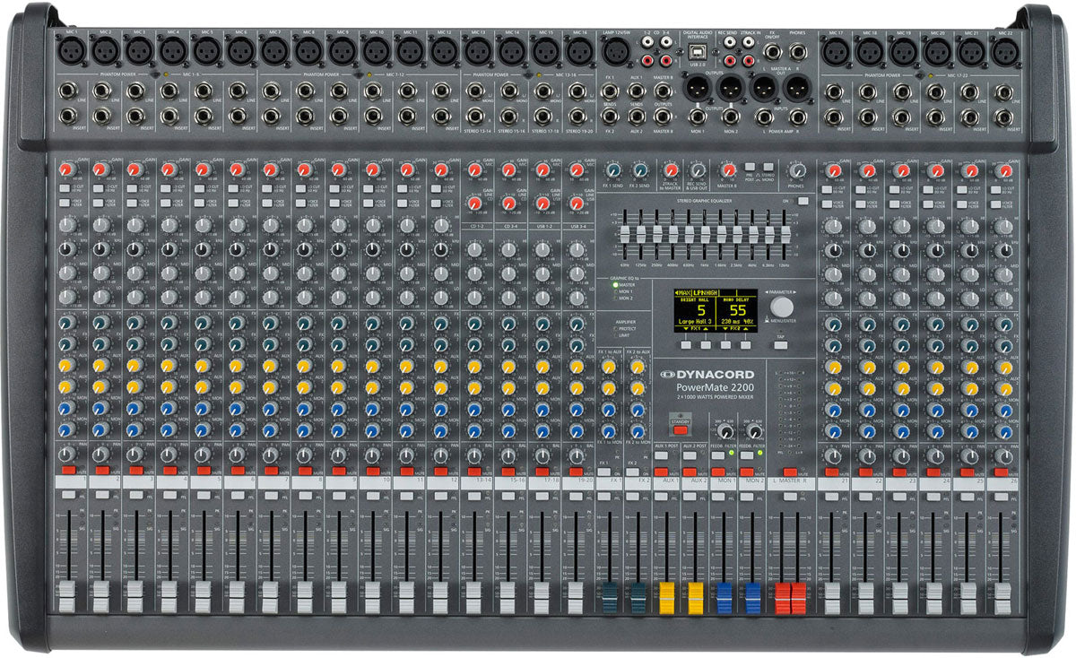Click the USB 2.0 digital audio port
The width and height of the screenshot is (1076, 658).
coord(698,52)
